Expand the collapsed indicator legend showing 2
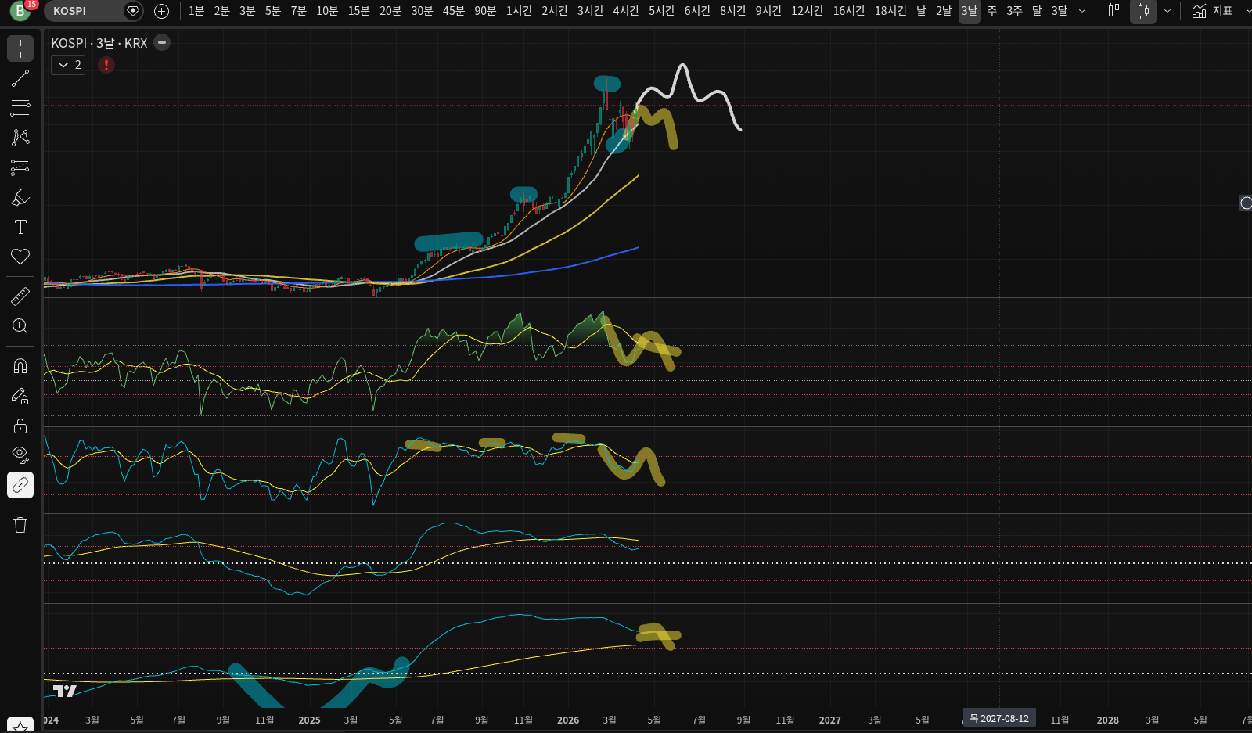The image size is (1252, 733). coord(68,65)
